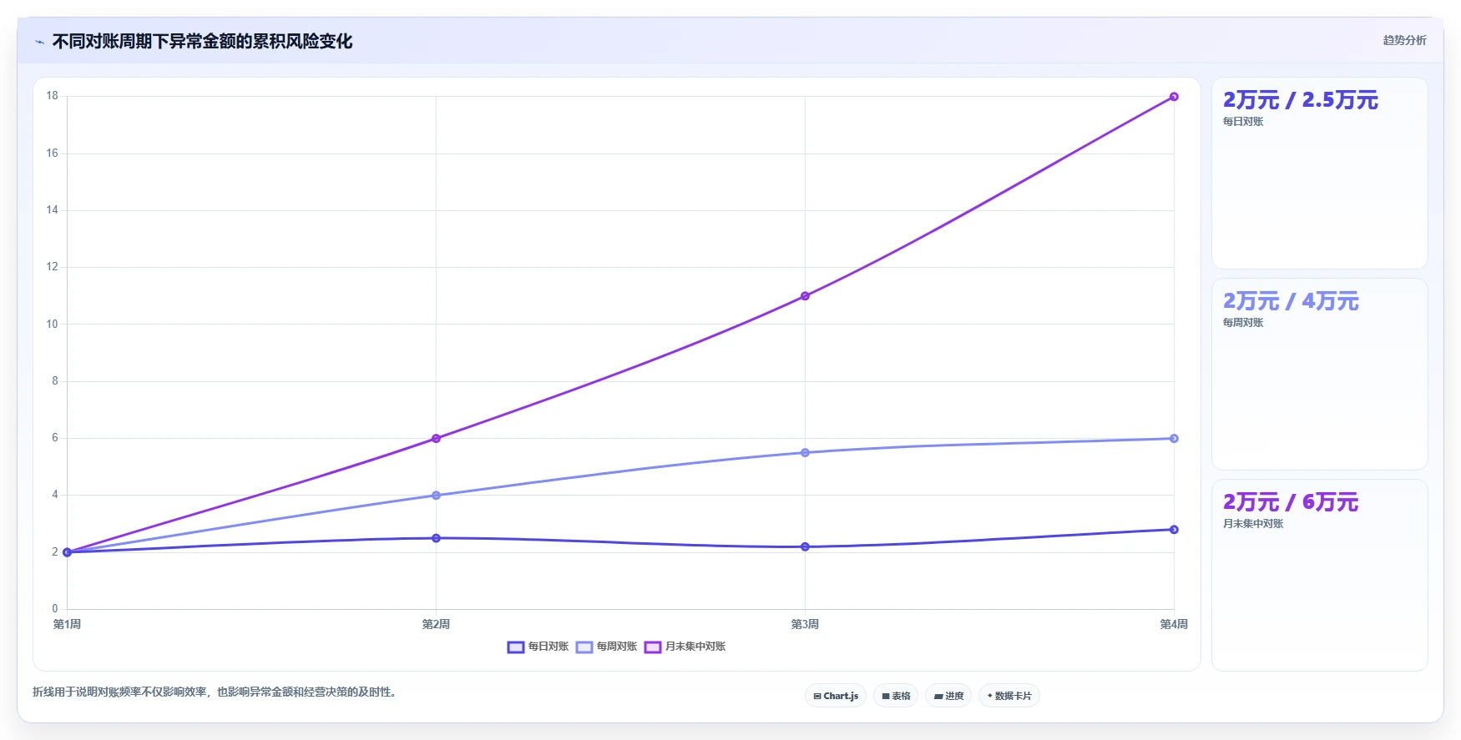Click the 每周对账 point at 第3周
The image size is (1461, 740).
point(805,453)
